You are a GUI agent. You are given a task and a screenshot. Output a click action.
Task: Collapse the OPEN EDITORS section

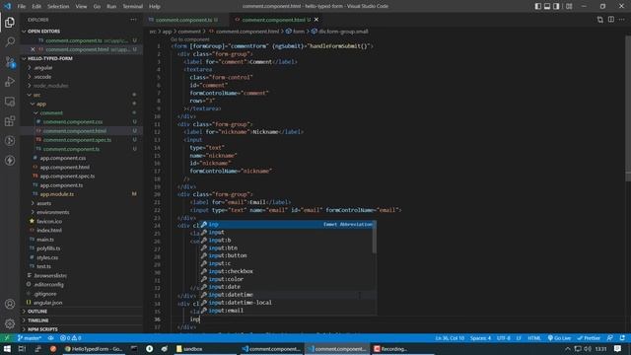pyautogui.click(x=82, y=31)
